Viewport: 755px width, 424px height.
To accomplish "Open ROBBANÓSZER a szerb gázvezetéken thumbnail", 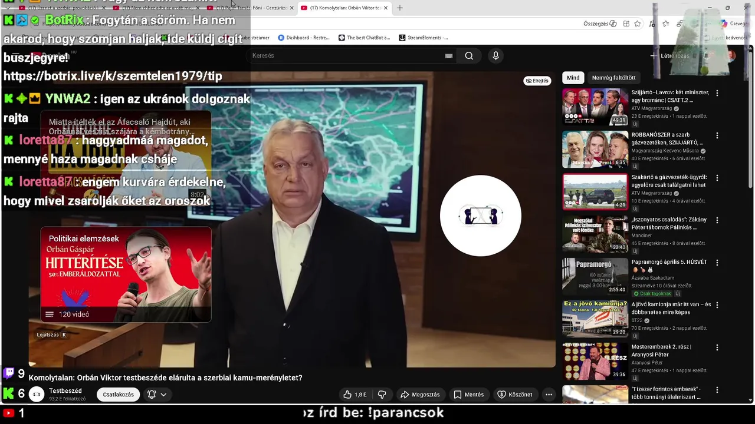I will tap(595, 149).
